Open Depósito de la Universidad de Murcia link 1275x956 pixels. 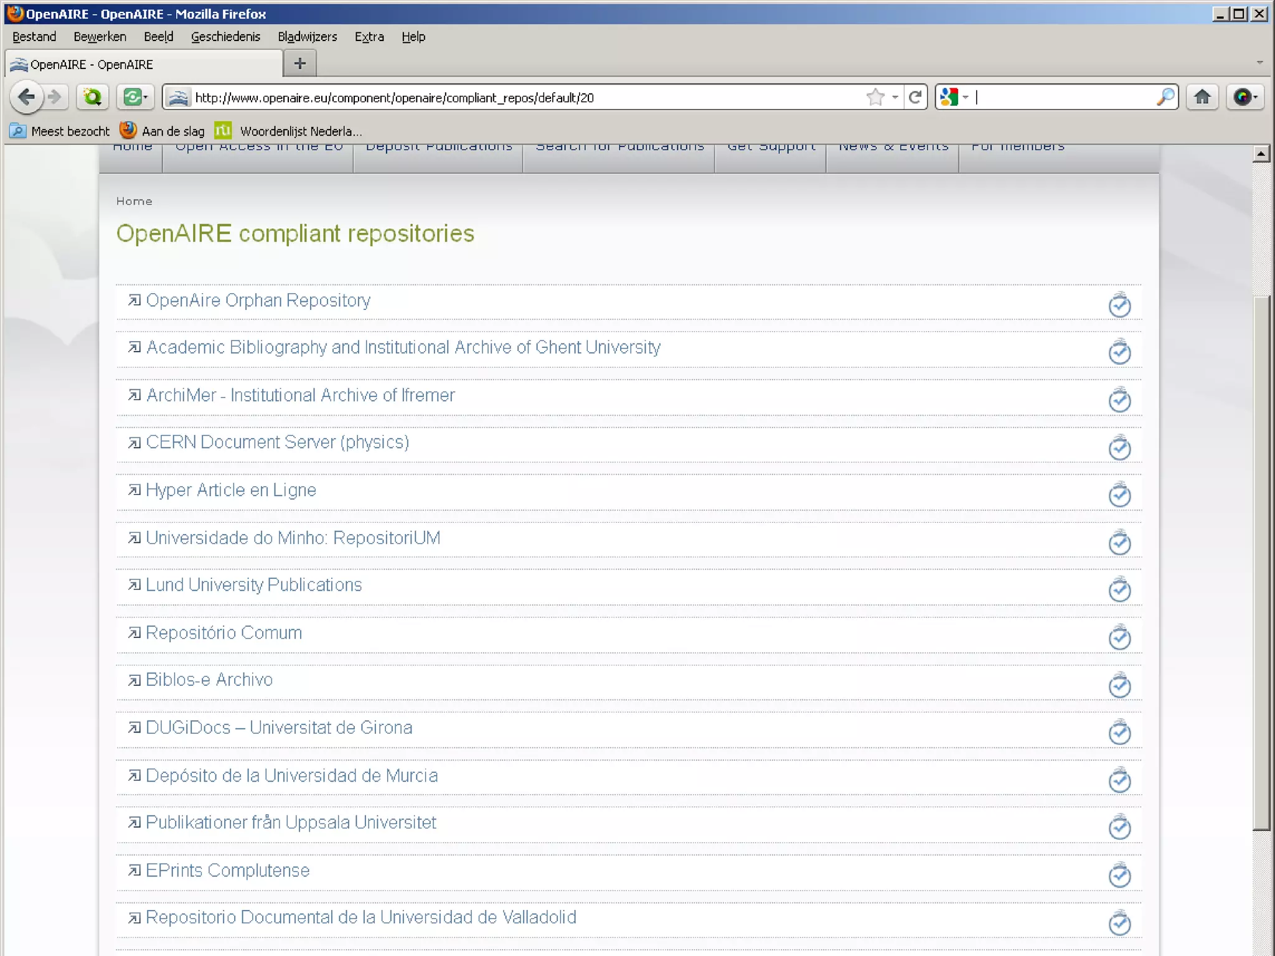point(291,776)
